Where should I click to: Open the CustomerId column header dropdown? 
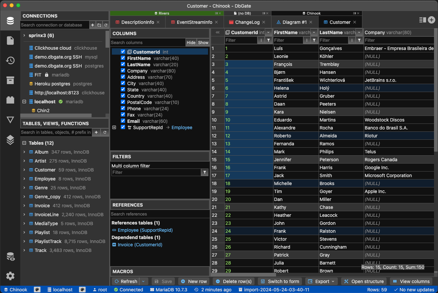click(268, 32)
